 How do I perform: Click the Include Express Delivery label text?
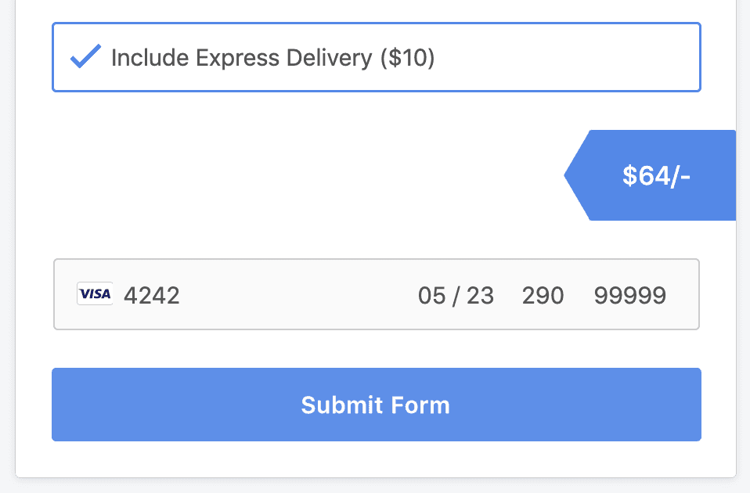[242, 58]
